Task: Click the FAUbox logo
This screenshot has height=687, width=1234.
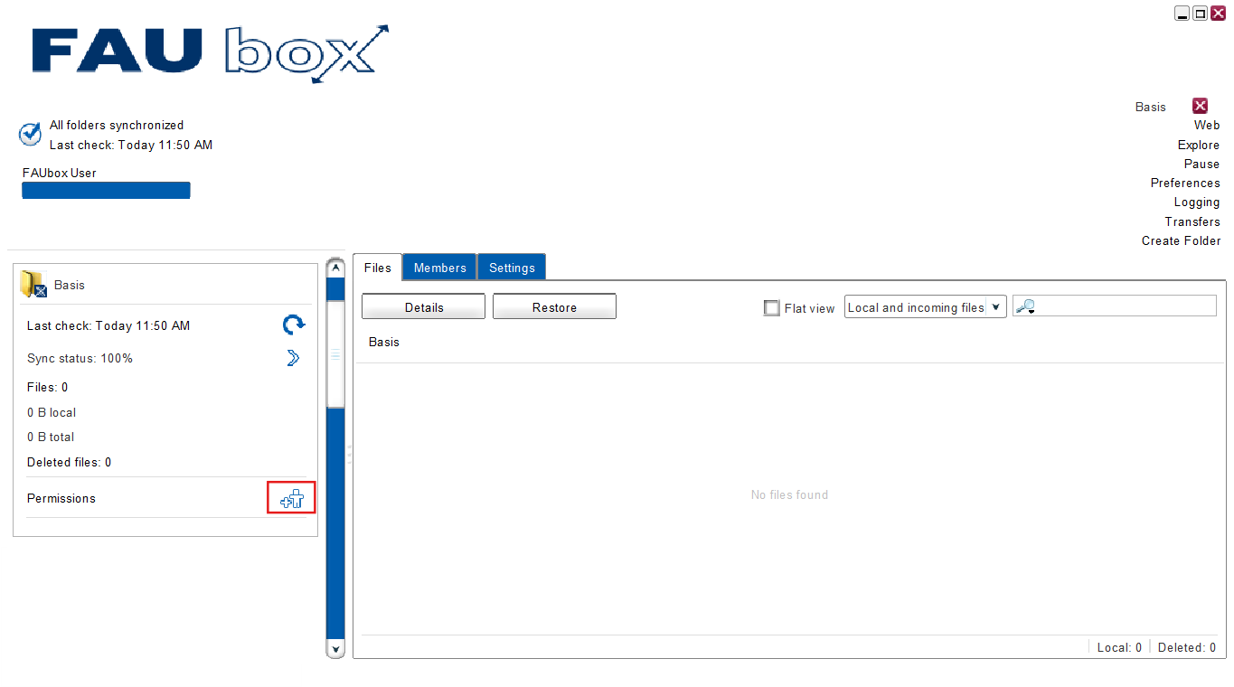Action: [x=210, y=54]
